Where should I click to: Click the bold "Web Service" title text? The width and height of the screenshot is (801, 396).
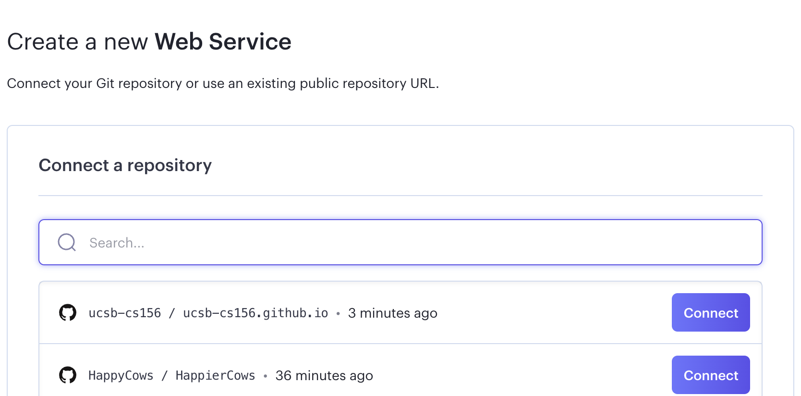[x=223, y=41]
